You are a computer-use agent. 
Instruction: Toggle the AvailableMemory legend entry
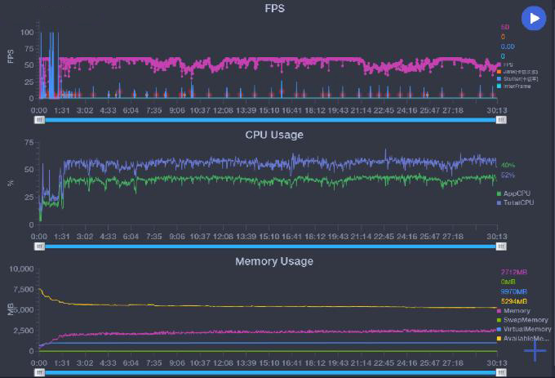(523, 338)
